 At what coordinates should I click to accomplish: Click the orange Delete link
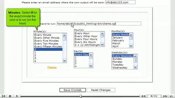52,68
